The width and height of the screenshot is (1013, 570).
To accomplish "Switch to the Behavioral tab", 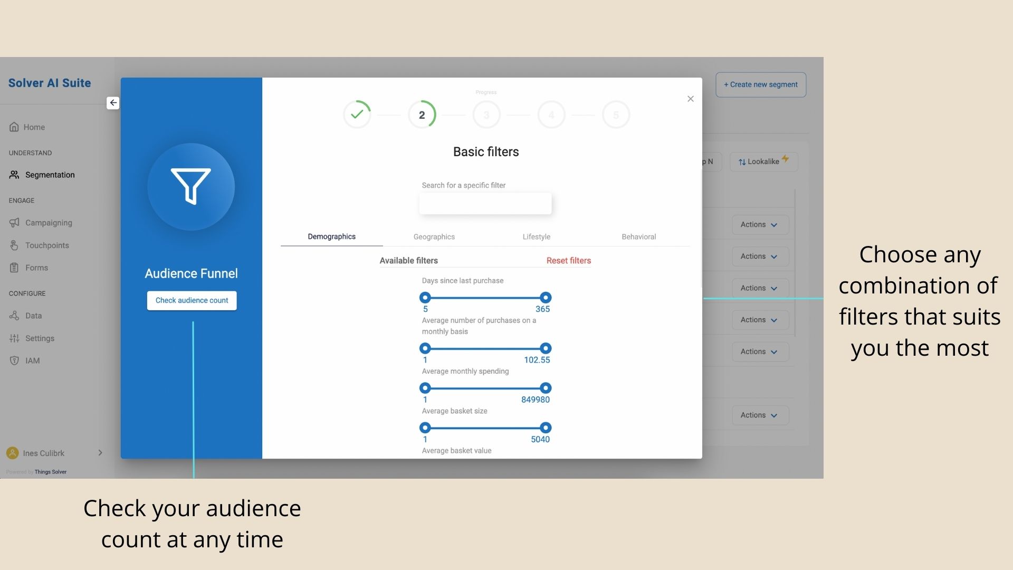I will pyautogui.click(x=639, y=236).
